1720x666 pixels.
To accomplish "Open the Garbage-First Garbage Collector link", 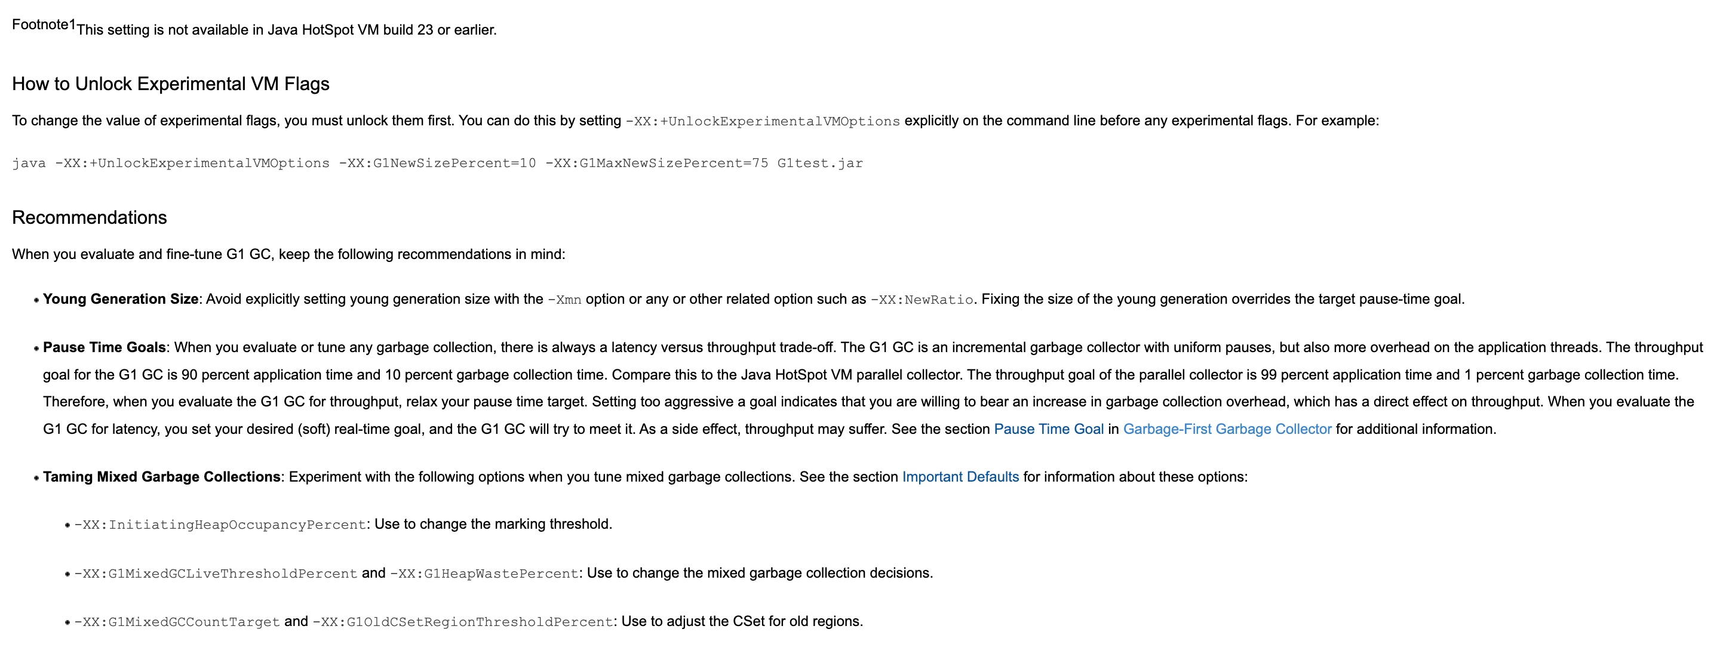I will [x=1227, y=429].
